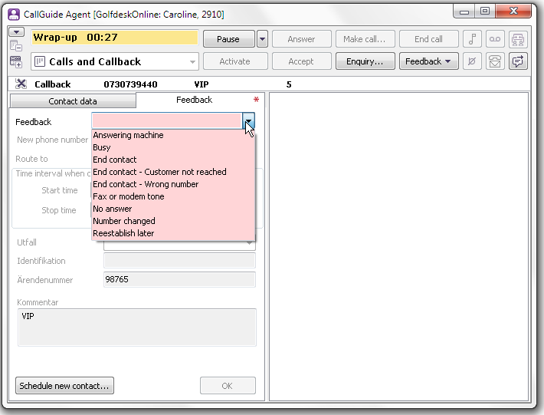The width and height of the screenshot is (544, 415).
Task: Click the Ärendenummer field showing 98765
Action: click(179, 280)
